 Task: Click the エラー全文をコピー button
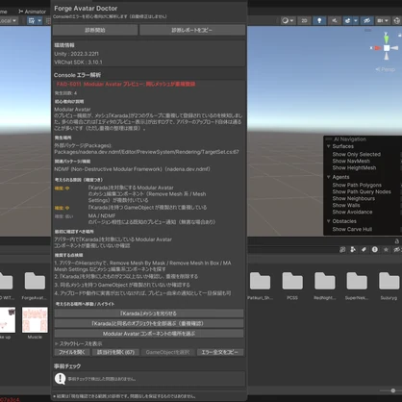coord(220,352)
